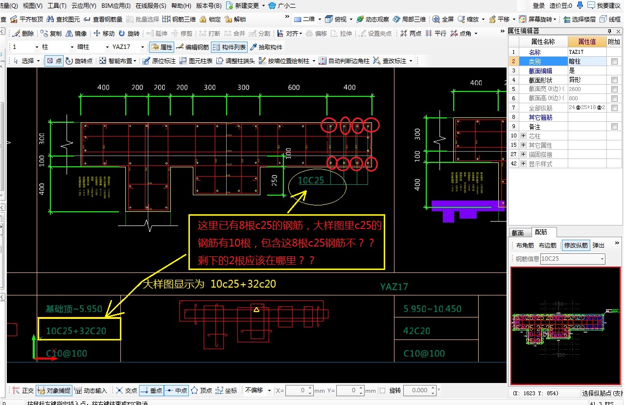
Task: Click 我要建议 feedback link
Action: (604, 6)
